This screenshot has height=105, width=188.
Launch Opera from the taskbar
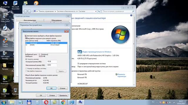pyautogui.click(x=46, y=102)
